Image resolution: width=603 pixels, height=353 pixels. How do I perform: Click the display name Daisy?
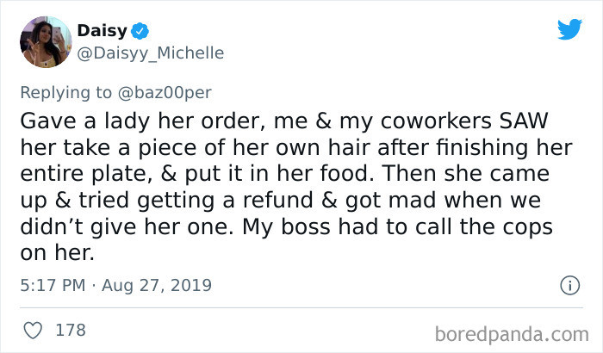103,31
